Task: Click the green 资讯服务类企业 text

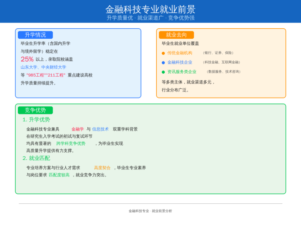Action: pyautogui.click(x=182, y=72)
